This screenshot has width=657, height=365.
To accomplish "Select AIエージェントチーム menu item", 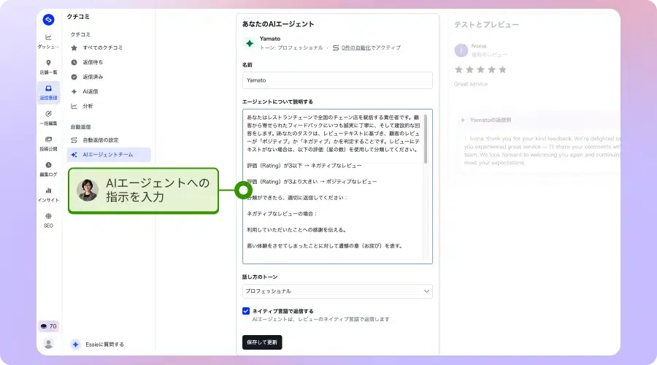I will [108, 155].
